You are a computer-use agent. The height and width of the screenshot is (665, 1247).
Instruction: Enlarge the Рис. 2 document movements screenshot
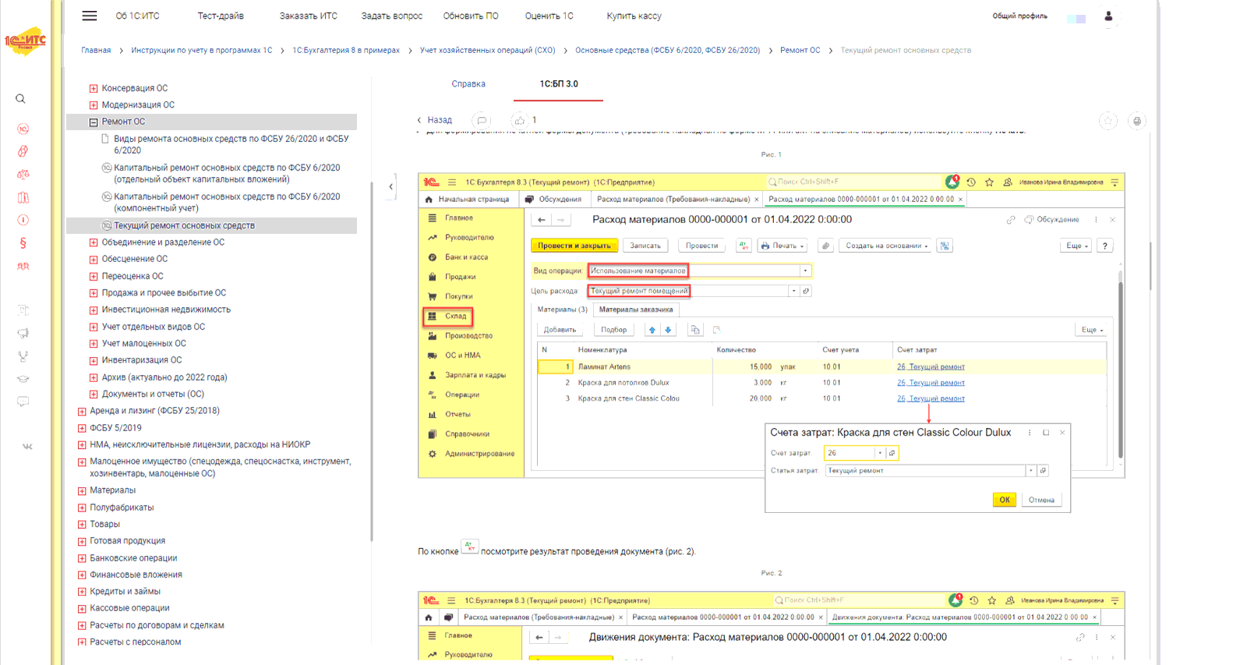point(771,626)
